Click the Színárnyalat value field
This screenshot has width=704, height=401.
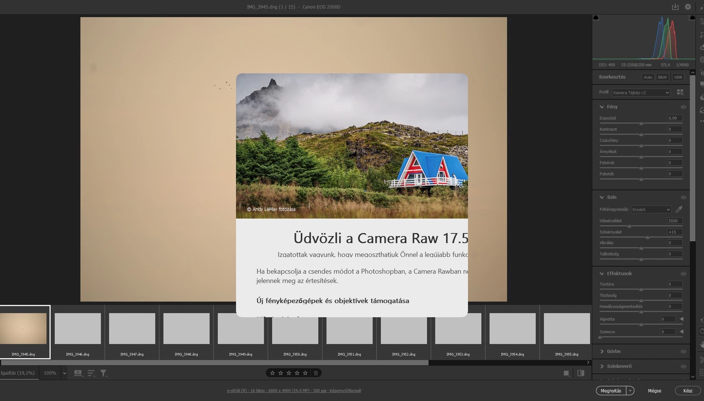coord(675,232)
